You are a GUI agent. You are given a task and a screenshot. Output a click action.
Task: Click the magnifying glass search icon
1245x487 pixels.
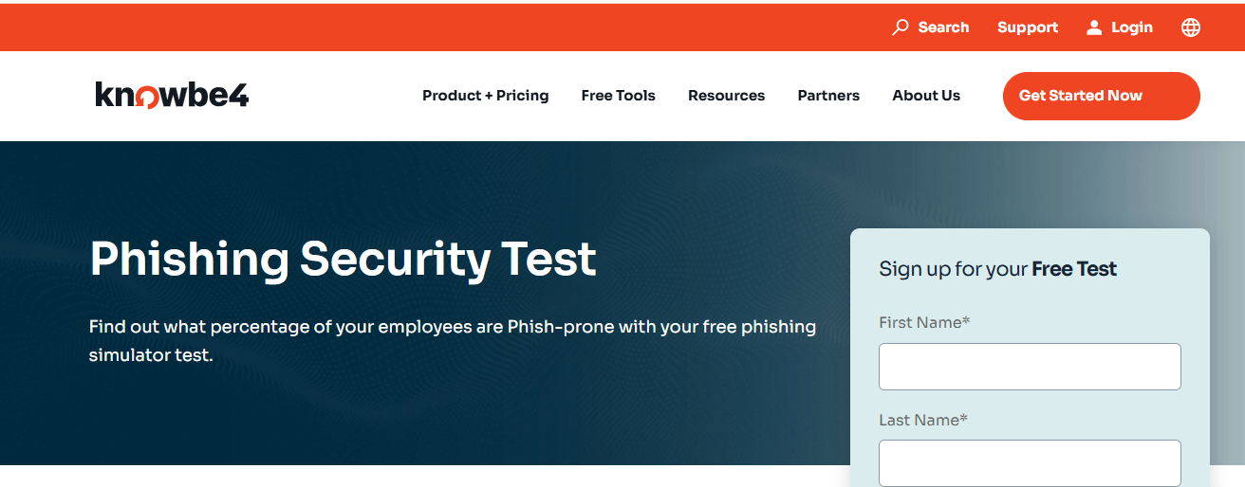(901, 27)
